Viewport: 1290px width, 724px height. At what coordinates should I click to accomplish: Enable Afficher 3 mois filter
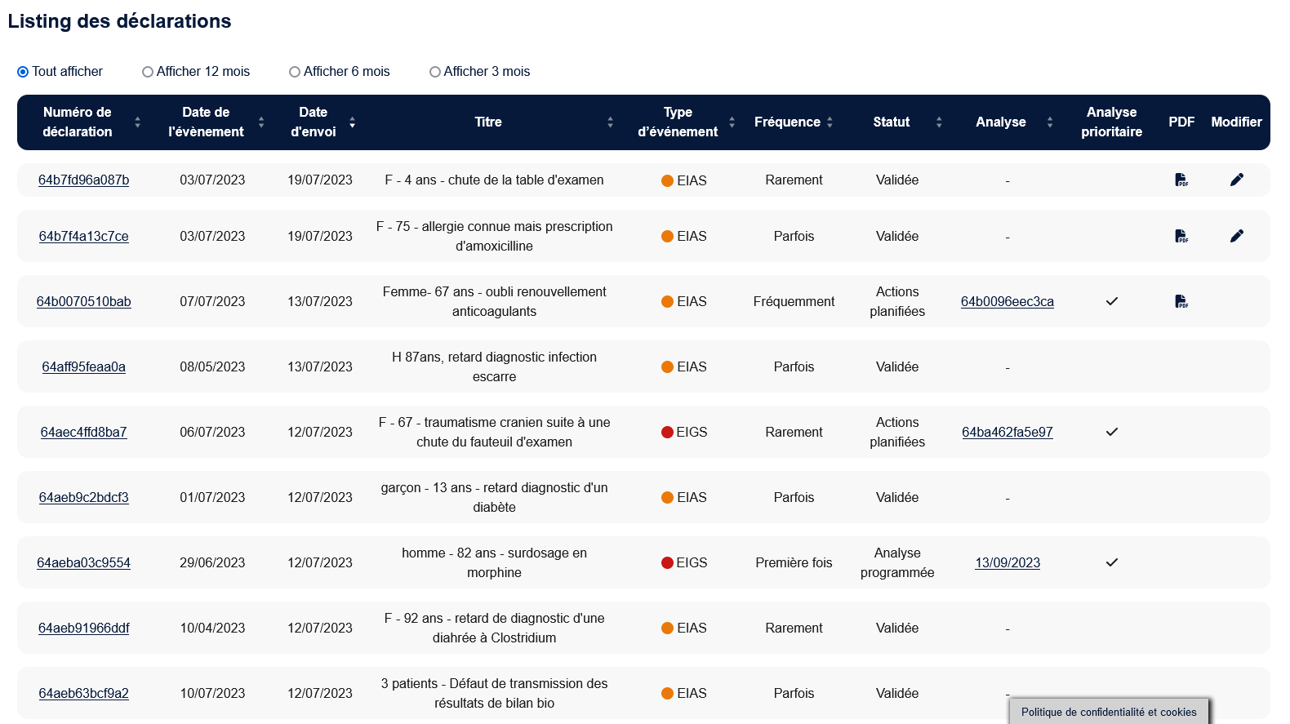435,72
